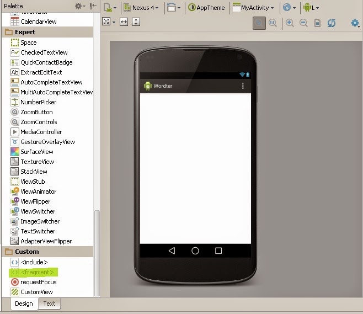Click the Recents square button in preview
Image resolution: width=363 pixels, height=314 pixels.
[218, 251]
